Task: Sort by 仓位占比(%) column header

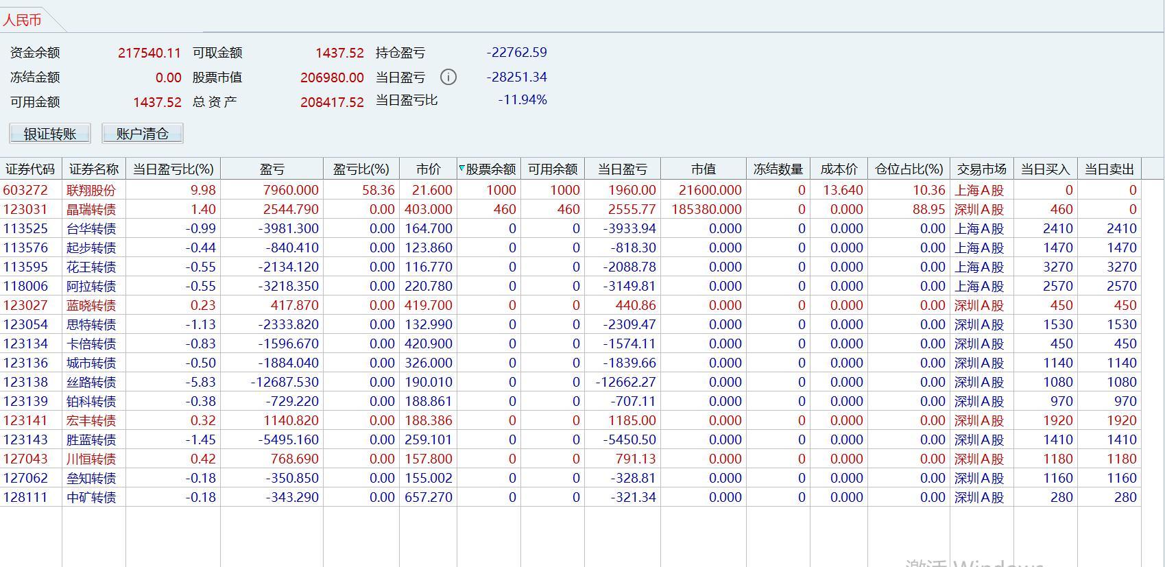Action: tap(909, 169)
